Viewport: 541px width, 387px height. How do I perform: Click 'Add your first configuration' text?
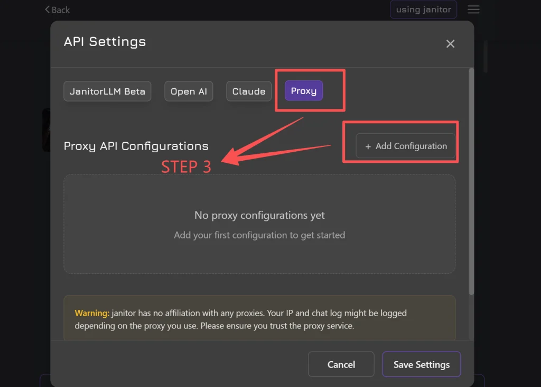tap(259, 235)
